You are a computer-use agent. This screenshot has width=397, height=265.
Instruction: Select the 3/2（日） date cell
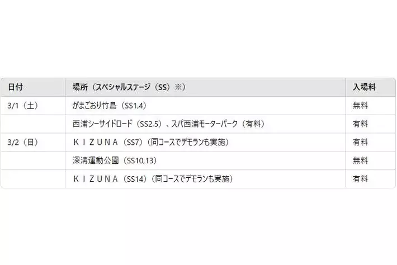(23, 142)
